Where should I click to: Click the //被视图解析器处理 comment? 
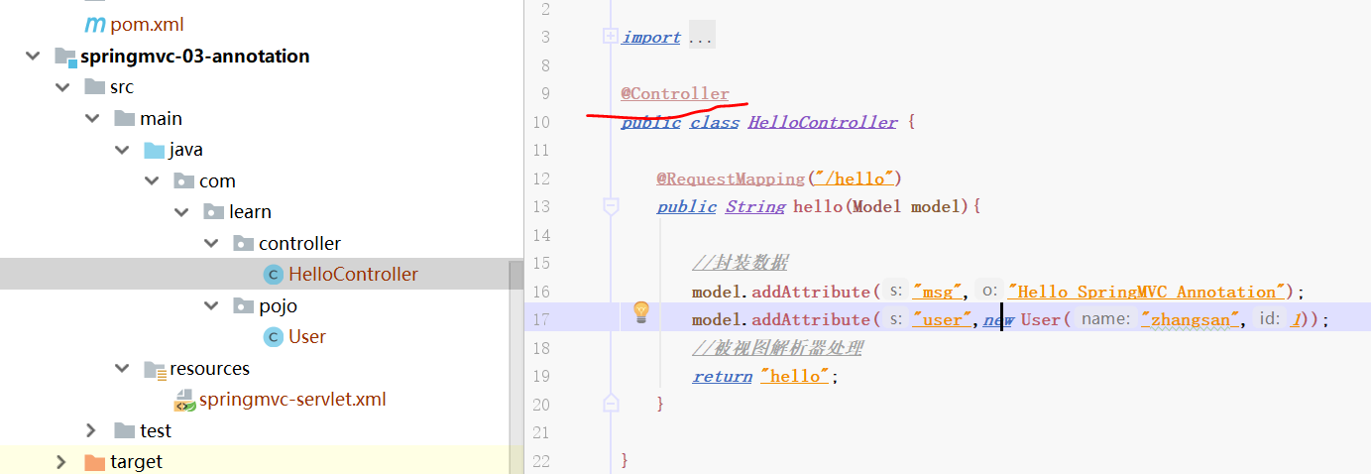[777, 348]
